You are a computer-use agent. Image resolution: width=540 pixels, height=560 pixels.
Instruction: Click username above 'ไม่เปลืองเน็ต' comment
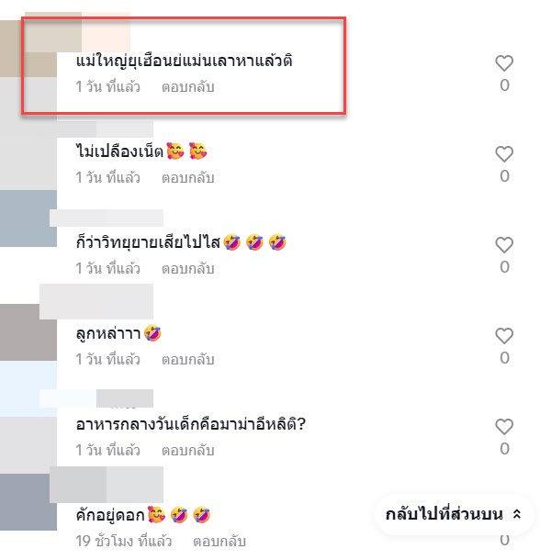click(105, 129)
